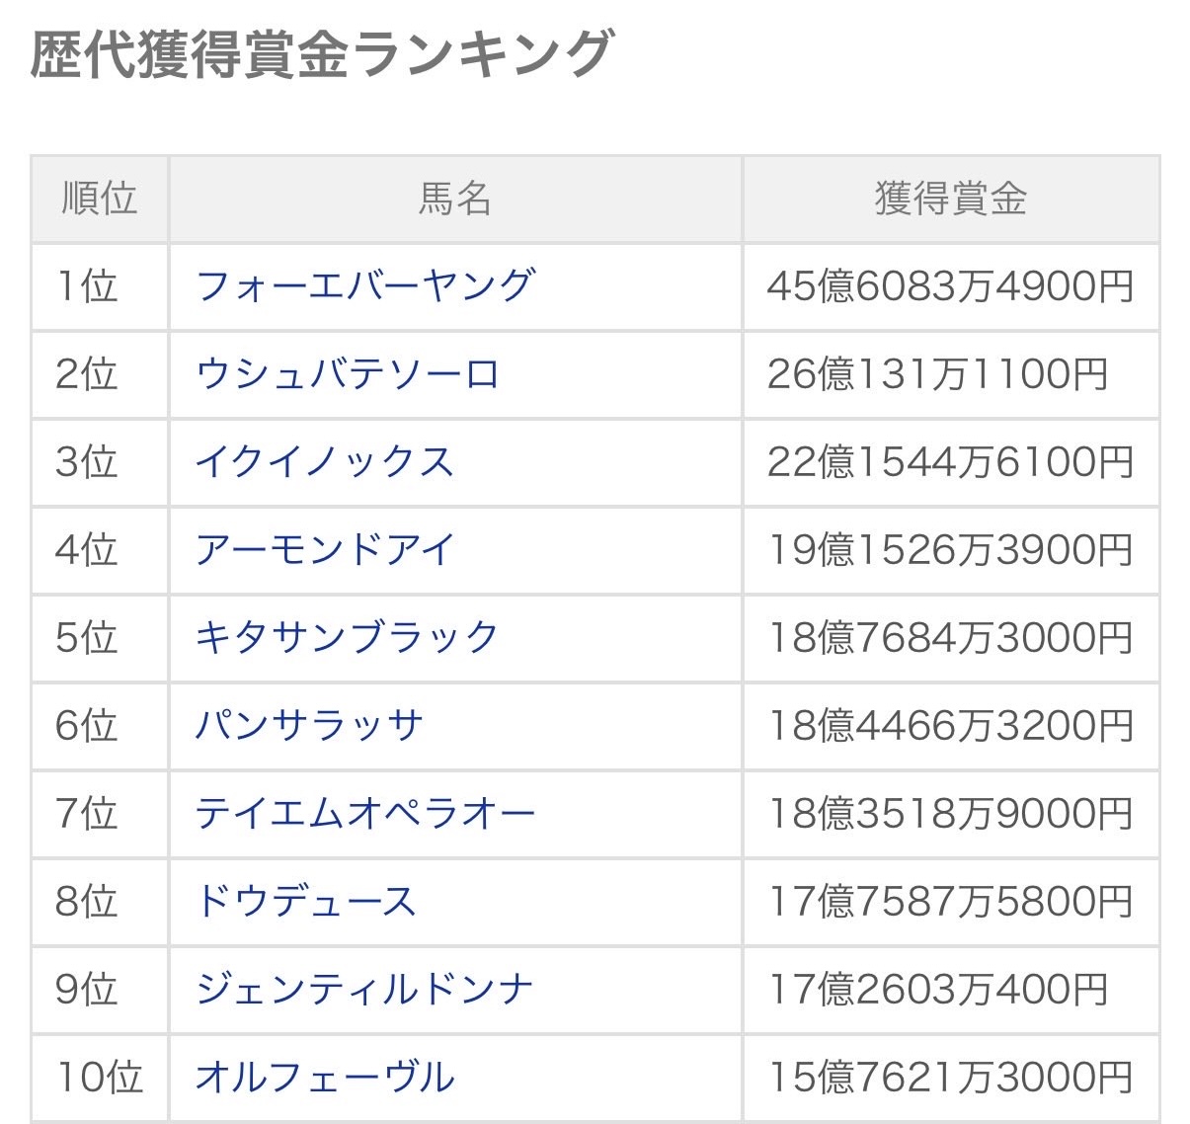Click the 15億7621万3000円 prize amount

pyautogui.click(x=950, y=1077)
